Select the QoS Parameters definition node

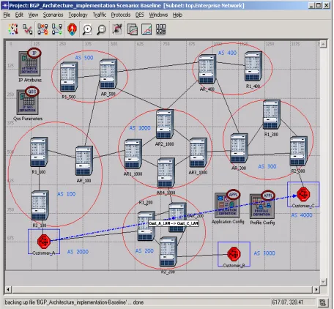(28, 102)
